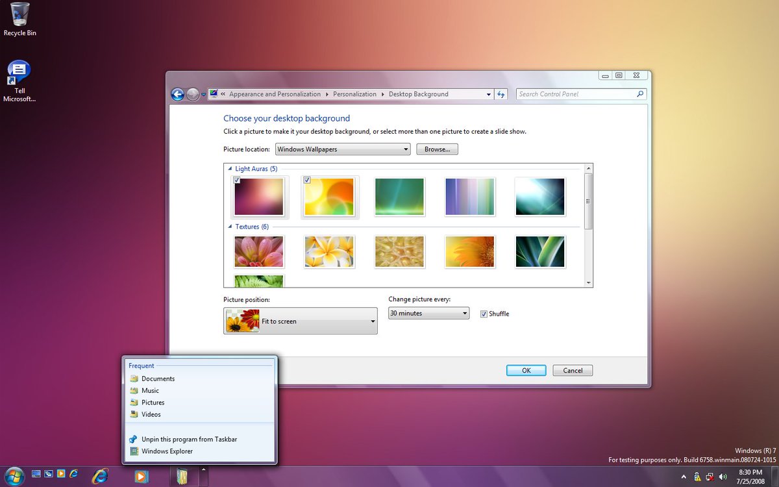
Task: Open the Recycle Bin desktop icon
Action: tap(19, 18)
